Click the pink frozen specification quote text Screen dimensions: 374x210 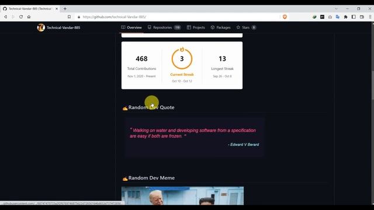tap(193, 134)
